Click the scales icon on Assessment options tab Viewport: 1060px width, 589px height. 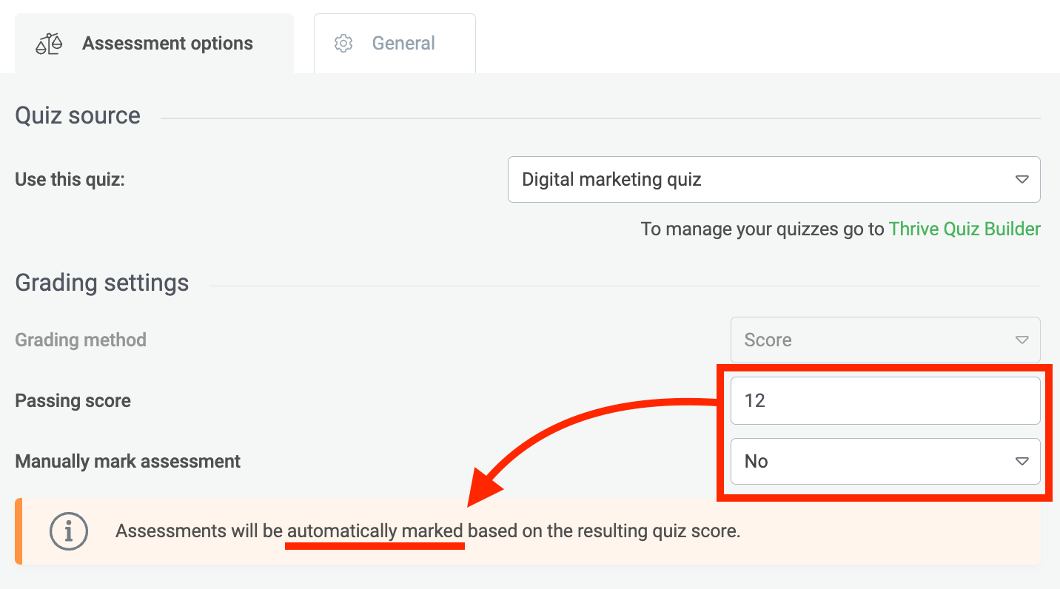(x=49, y=44)
